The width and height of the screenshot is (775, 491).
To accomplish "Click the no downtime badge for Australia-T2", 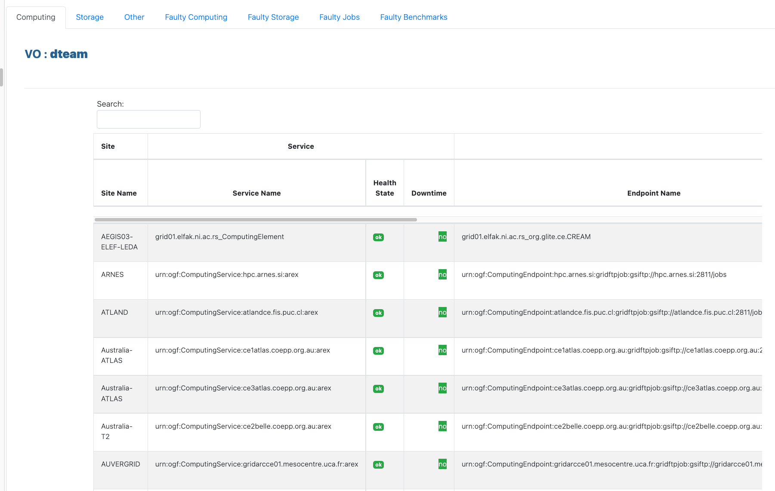I will (x=442, y=426).
